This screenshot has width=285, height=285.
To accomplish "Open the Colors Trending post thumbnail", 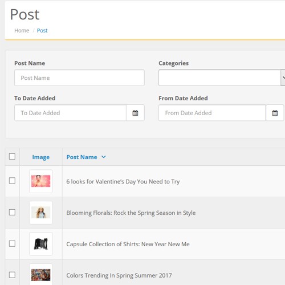I will (41, 275).
